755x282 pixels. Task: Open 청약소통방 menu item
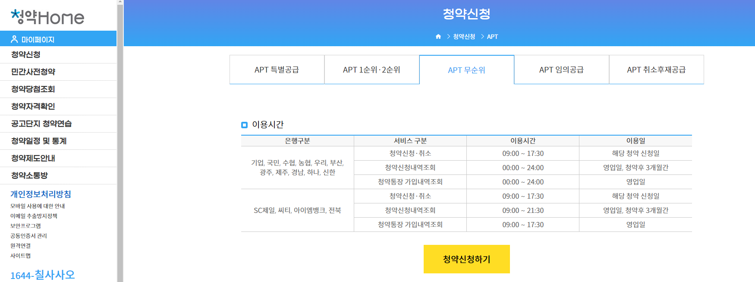tap(58, 176)
